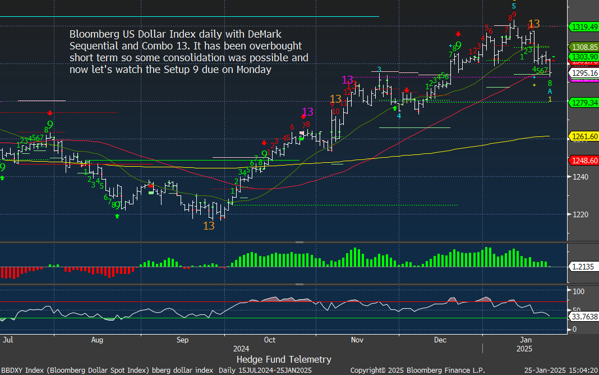Click the Hedge Fund Telemetry caption
This screenshot has width=599, height=375.
tap(284, 359)
